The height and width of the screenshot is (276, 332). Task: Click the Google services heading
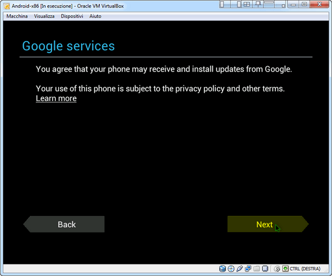point(68,46)
